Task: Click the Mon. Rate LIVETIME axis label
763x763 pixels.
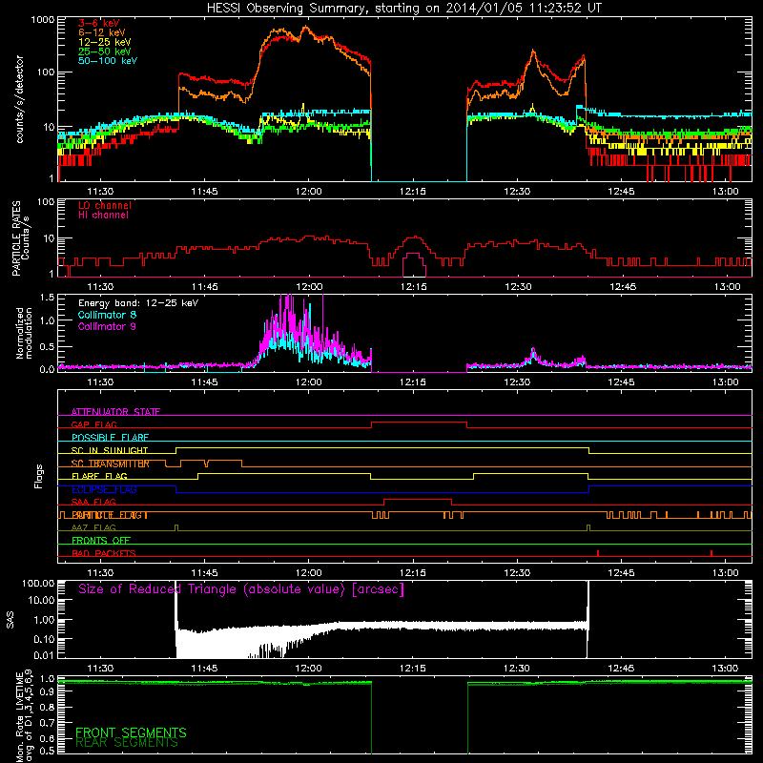Action: point(24,715)
